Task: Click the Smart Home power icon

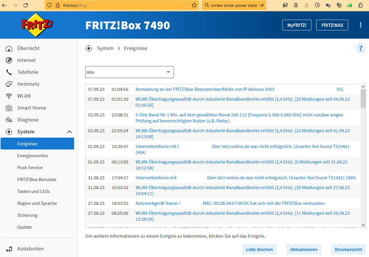Action: [9, 108]
